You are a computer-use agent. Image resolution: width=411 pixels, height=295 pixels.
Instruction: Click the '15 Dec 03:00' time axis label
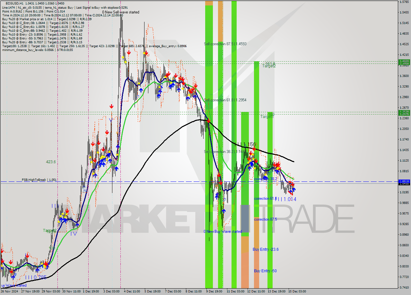click(x=297, y=292)
